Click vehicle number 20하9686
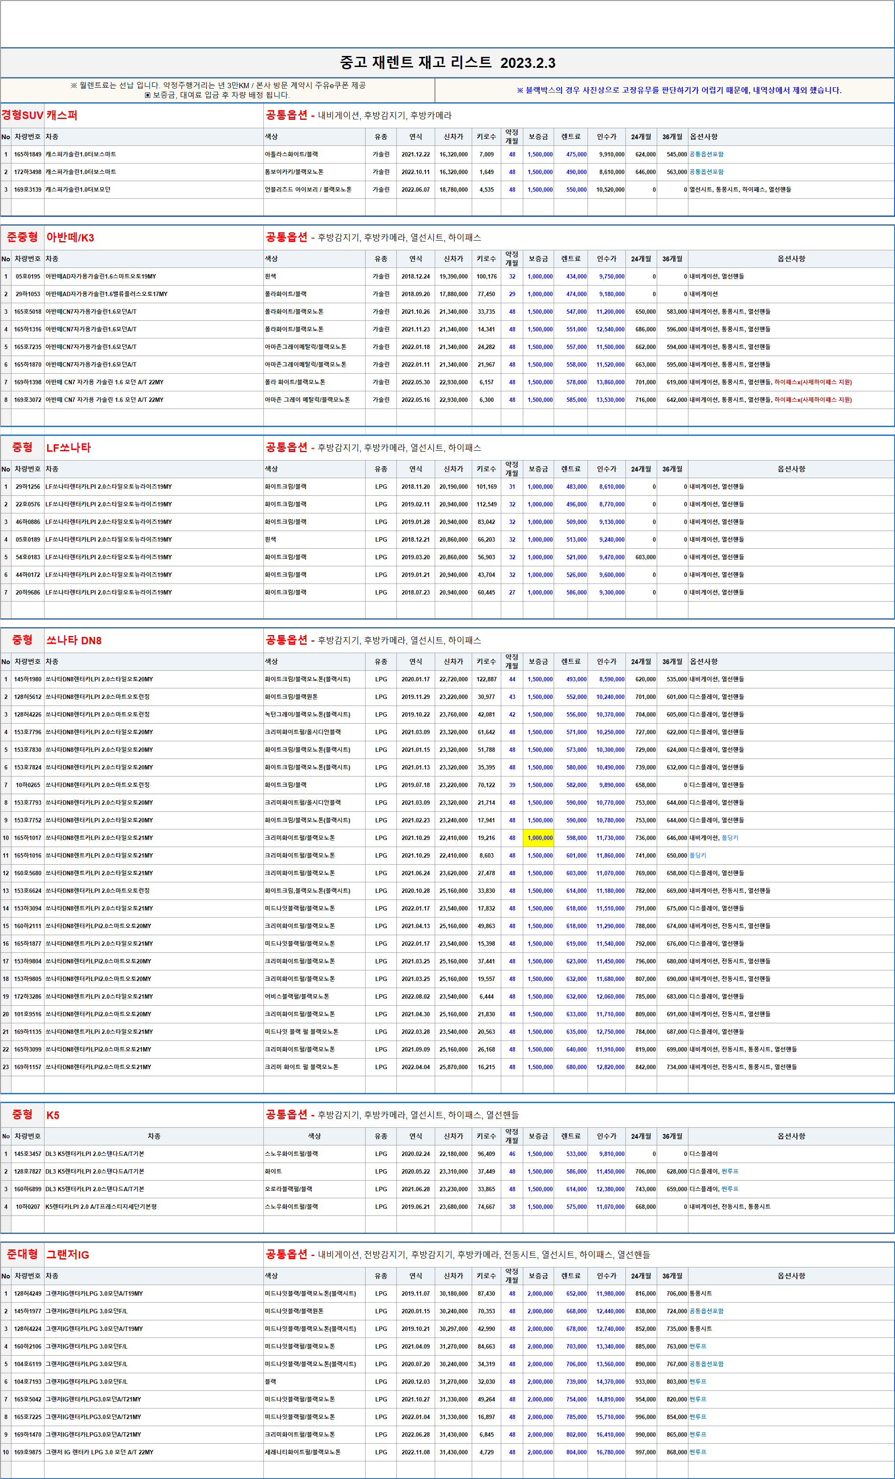The image size is (895, 1479). tap(28, 592)
